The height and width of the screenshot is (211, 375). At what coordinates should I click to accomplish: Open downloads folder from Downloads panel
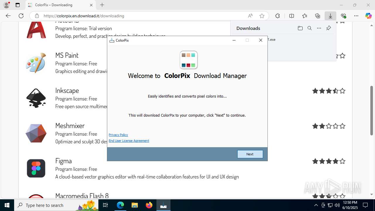pyautogui.click(x=300, y=28)
